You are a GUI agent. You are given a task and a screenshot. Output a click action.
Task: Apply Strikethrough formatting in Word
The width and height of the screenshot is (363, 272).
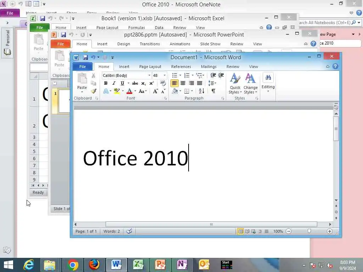135,83
